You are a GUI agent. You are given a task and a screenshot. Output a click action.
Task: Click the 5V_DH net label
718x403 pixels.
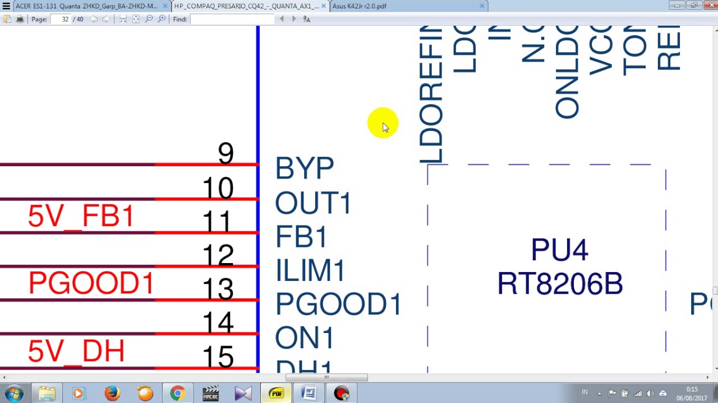76,352
